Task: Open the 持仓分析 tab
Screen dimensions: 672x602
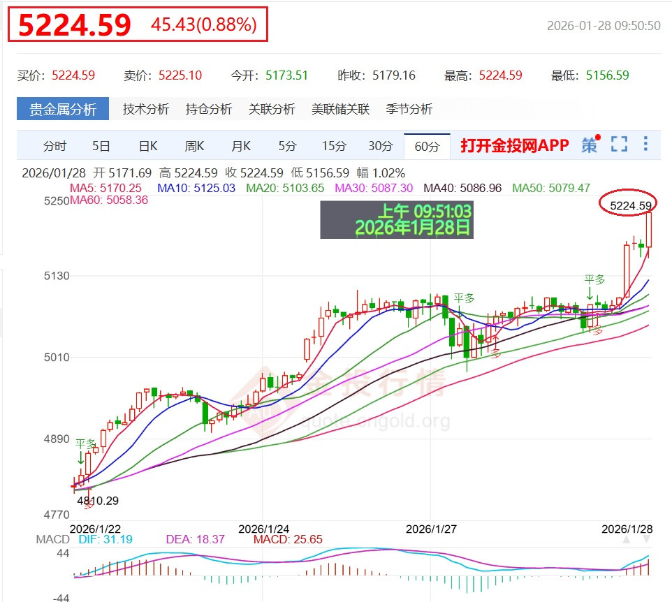Action: 210,109
